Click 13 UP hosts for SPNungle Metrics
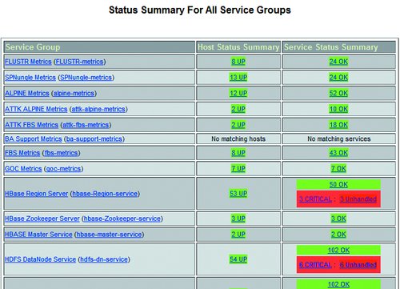Image resolution: width=400 pixels, height=289 pixels. [238, 78]
